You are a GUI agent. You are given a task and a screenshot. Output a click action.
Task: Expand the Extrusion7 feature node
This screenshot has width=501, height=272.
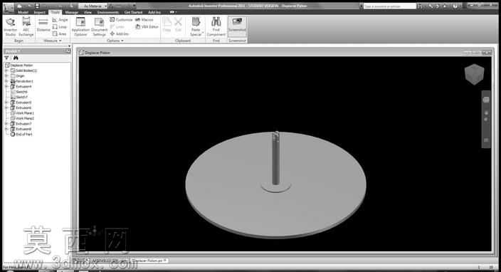(x=6, y=124)
